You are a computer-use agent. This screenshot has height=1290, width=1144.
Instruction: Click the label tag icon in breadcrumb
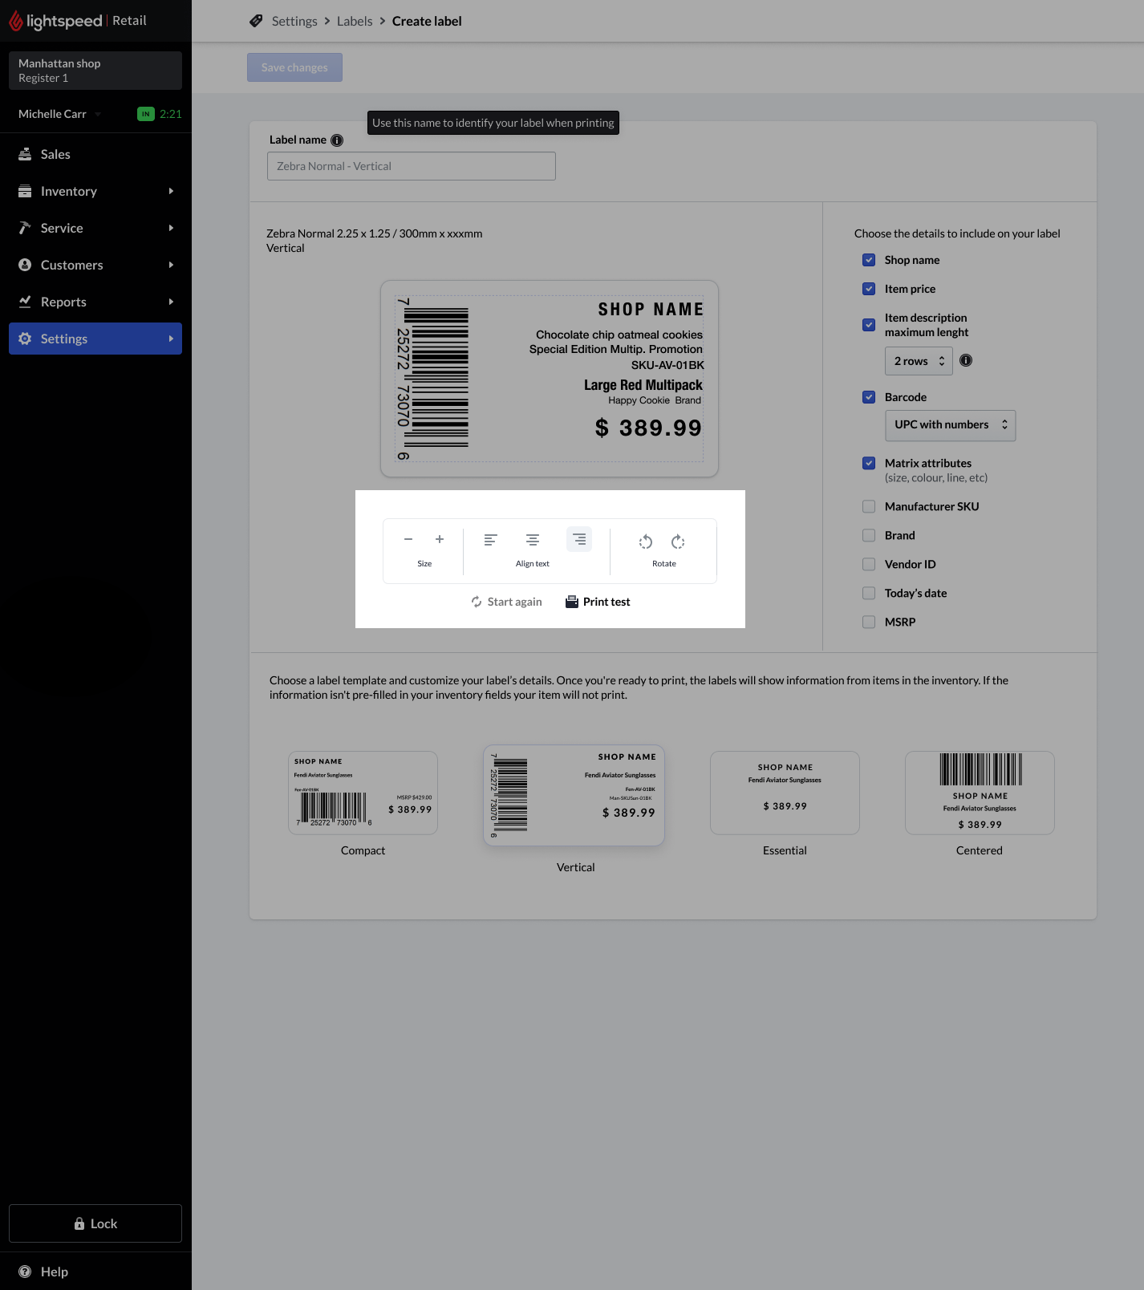tap(256, 21)
